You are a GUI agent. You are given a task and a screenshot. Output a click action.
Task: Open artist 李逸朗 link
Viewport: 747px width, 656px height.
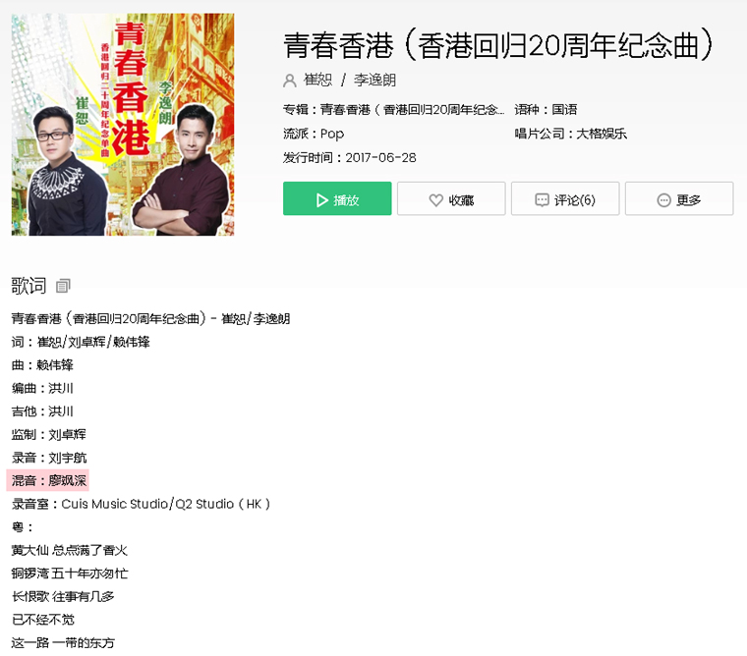point(374,80)
